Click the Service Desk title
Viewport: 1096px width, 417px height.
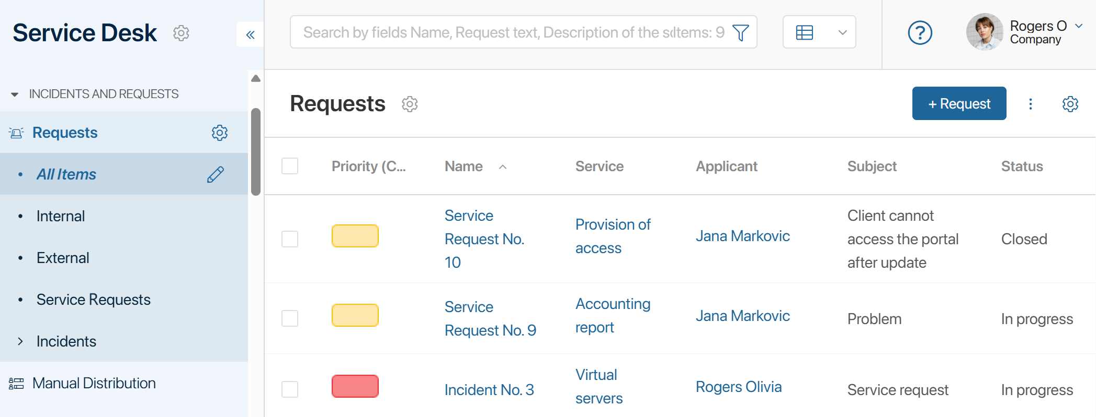(x=85, y=33)
